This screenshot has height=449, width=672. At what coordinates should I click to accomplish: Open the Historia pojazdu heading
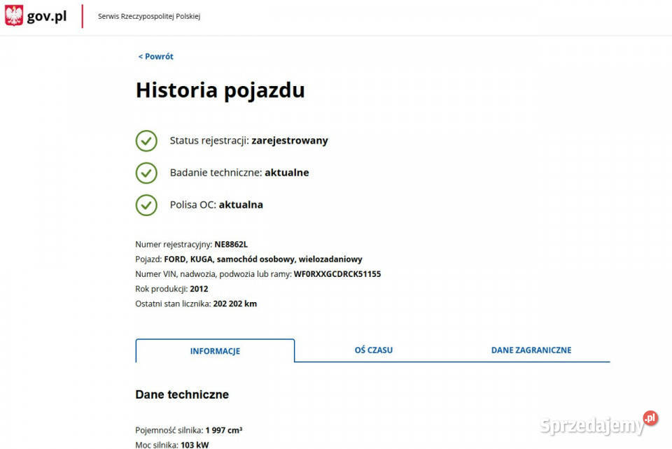220,90
